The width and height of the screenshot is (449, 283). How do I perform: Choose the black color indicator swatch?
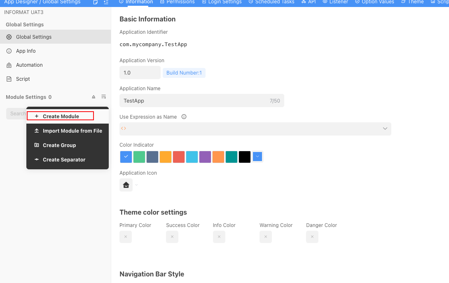pos(245,157)
